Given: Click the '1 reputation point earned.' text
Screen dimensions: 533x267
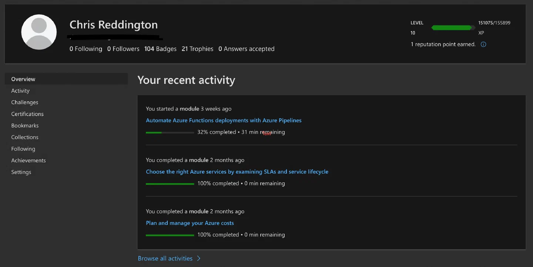Looking at the screenshot, I should (x=443, y=44).
